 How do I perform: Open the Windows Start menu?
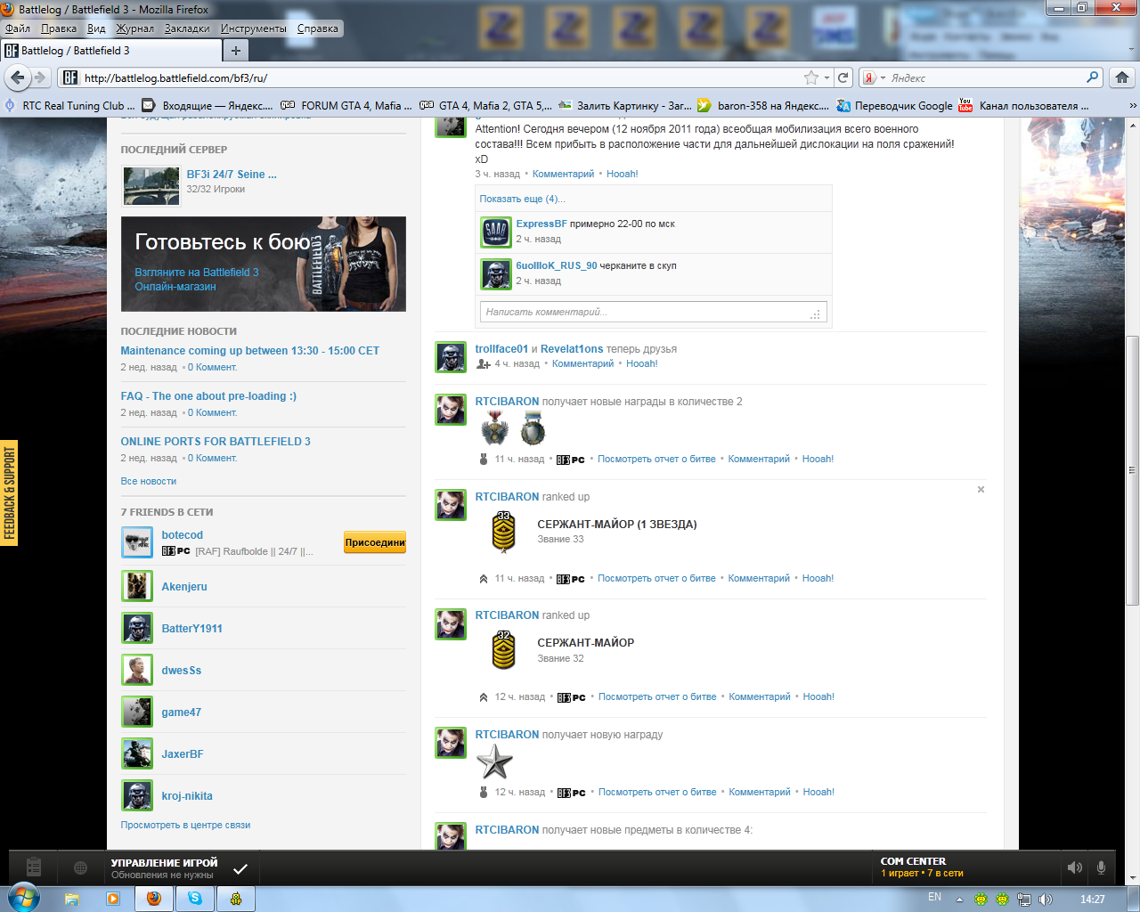(x=23, y=898)
